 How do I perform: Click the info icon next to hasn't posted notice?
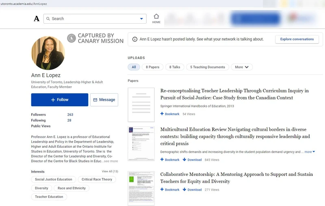pos(135,39)
